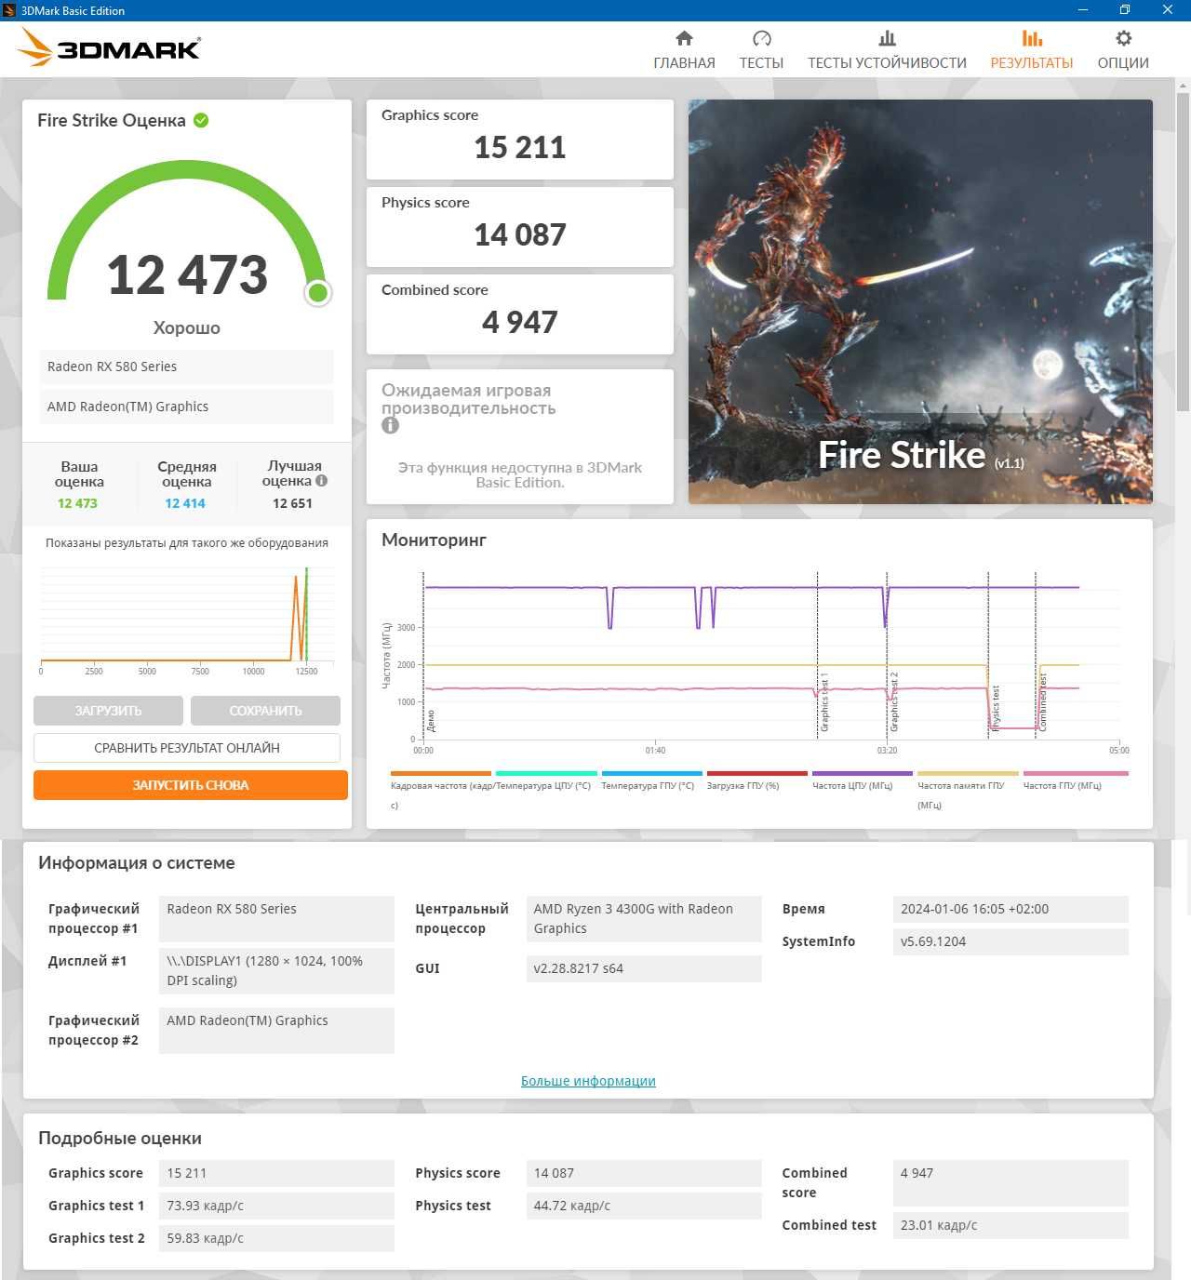Click best score value 12 651
Viewport: 1191px width, 1280px height.
point(292,503)
